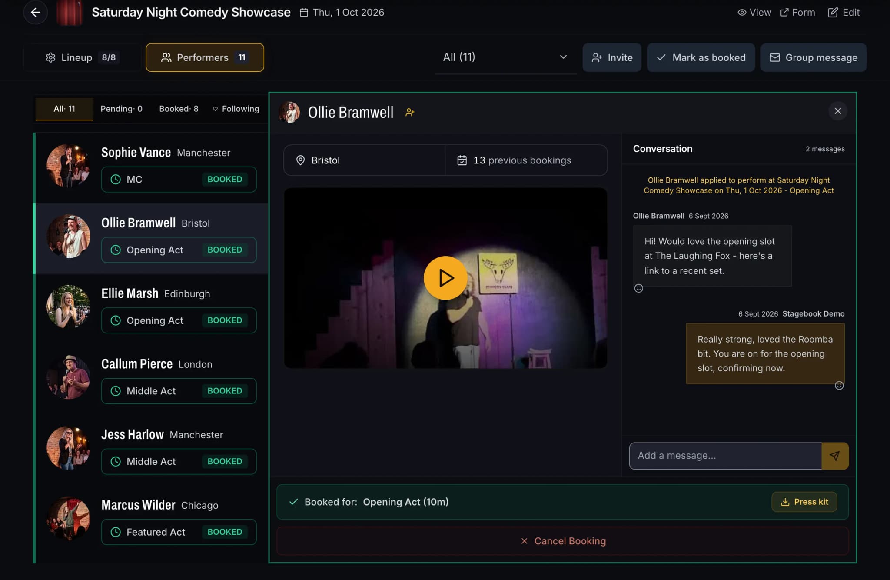This screenshot has width=890, height=580.
Task: Select the Performers 11 tab
Action: click(205, 57)
